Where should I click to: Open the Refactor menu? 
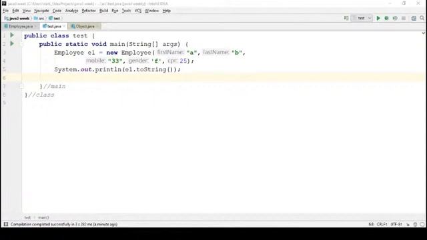pyautogui.click(x=89, y=11)
